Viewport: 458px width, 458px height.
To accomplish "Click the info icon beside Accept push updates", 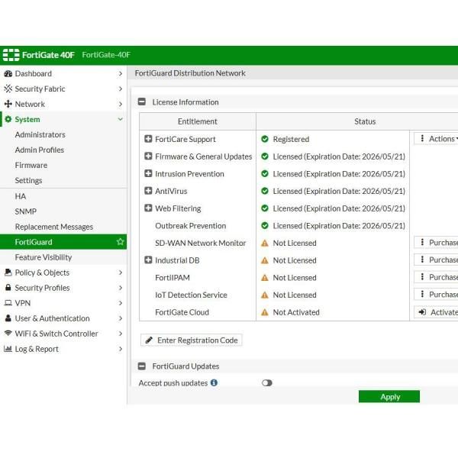I will [214, 383].
